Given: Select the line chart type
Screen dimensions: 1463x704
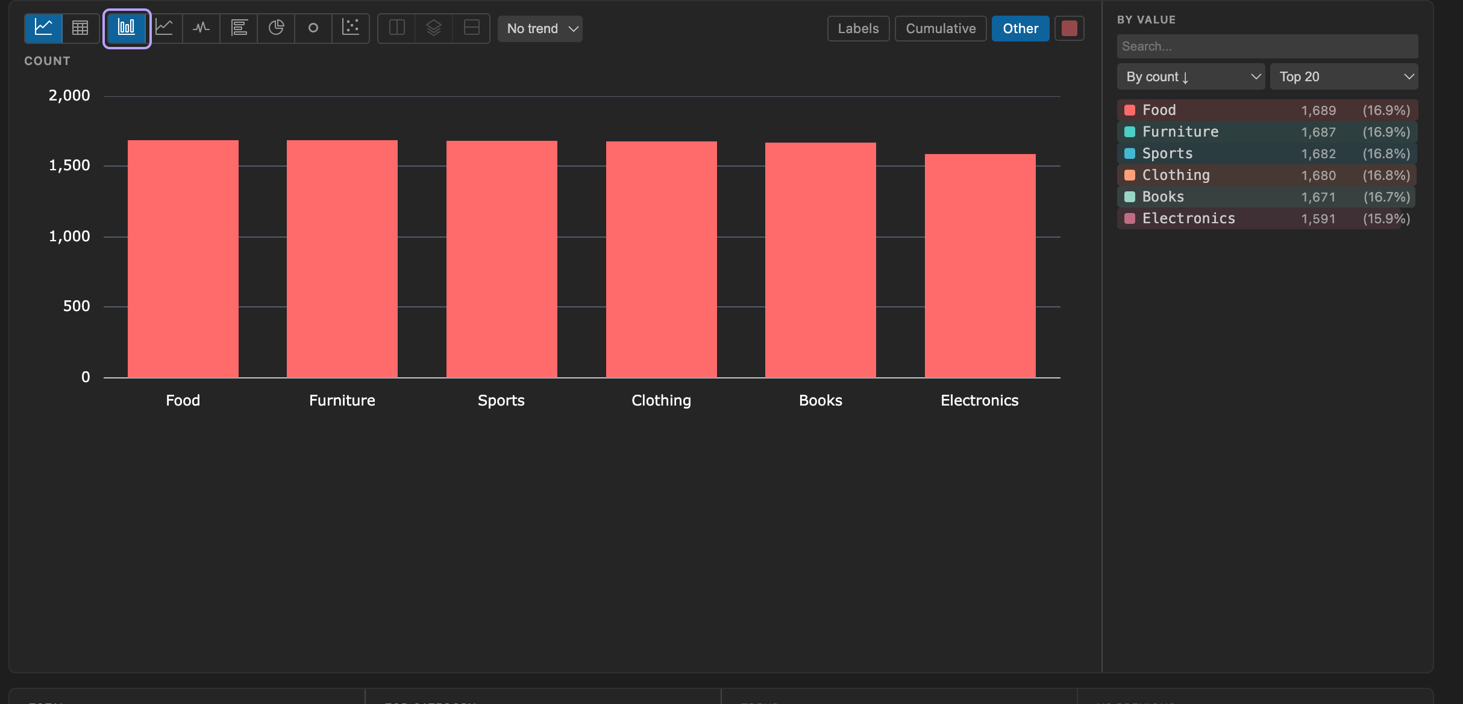Looking at the screenshot, I should 164,28.
